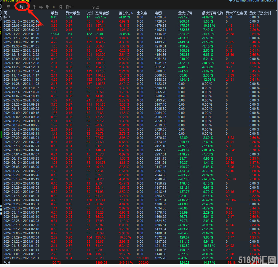Open the 备 notes tab
This screenshot has height=267, width=278.
pos(60,7)
